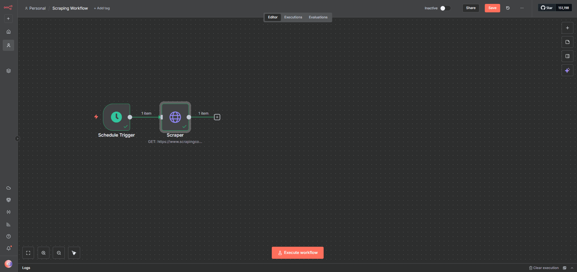Click the Personal breadcrumb

pyautogui.click(x=35, y=8)
